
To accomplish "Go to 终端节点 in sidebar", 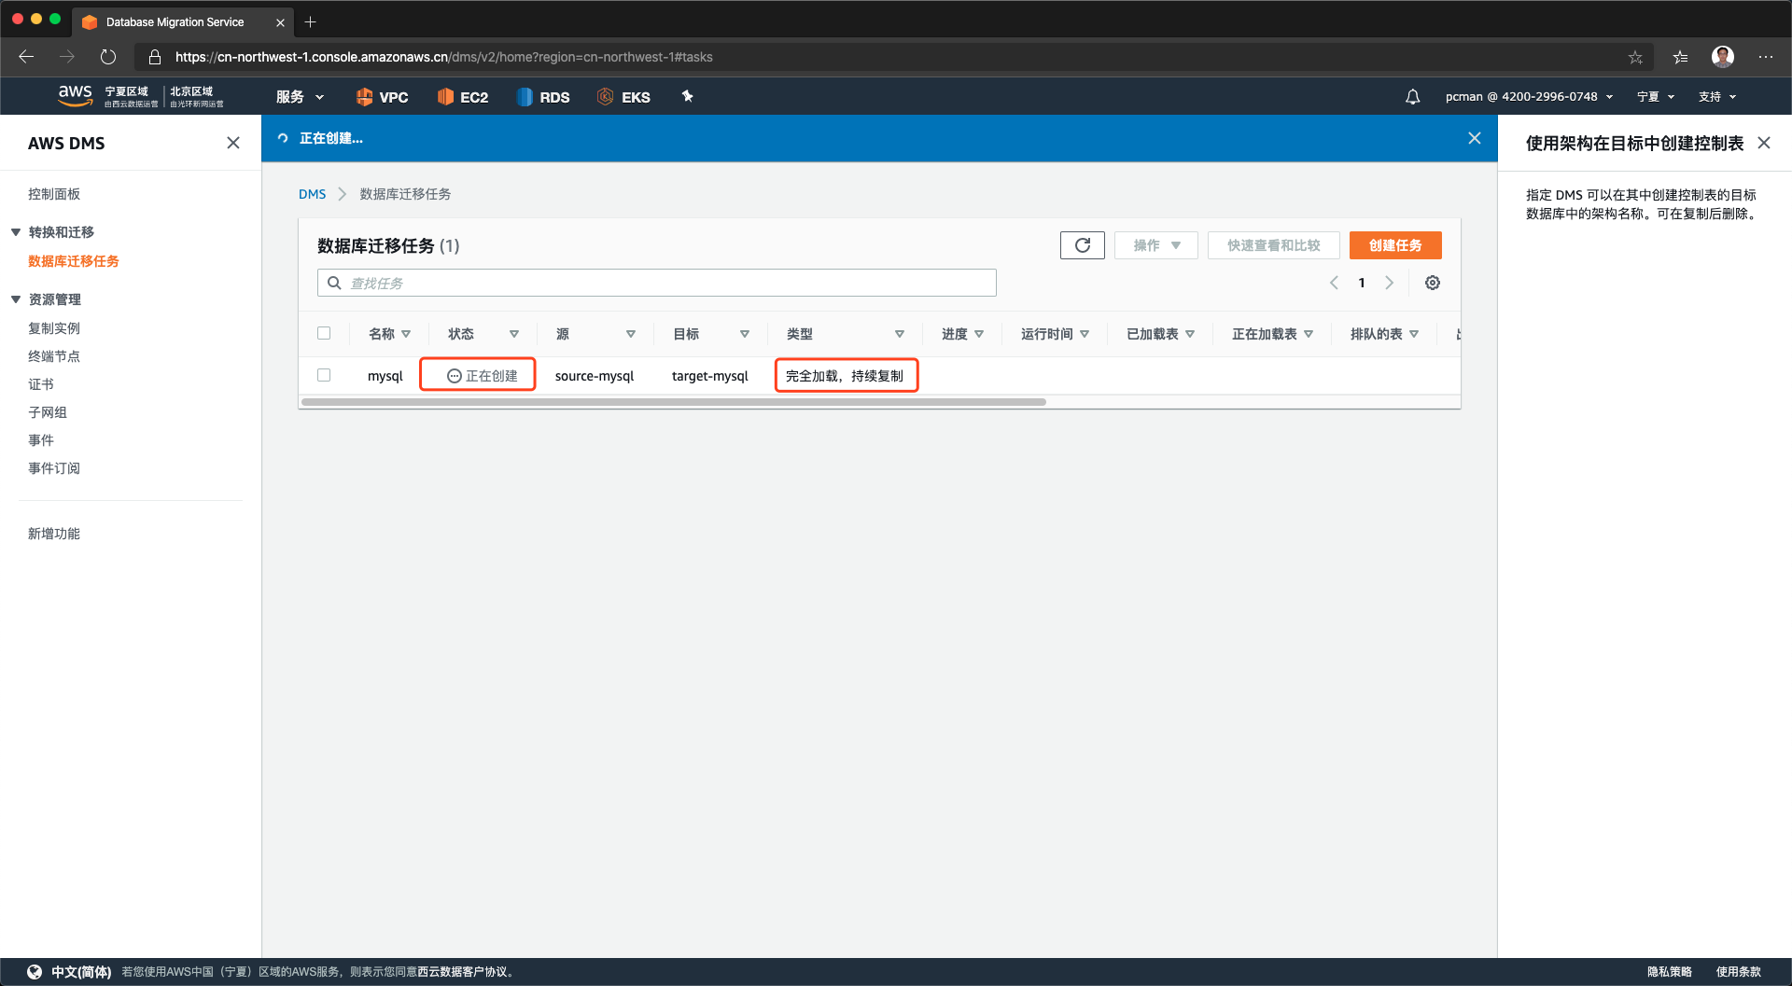I will tap(54, 356).
